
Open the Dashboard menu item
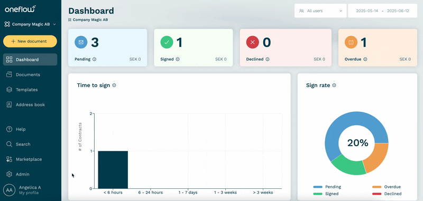30,60
